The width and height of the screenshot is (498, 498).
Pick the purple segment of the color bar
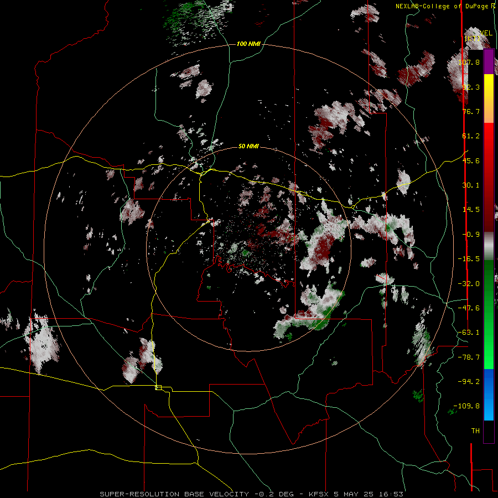tap(489, 62)
